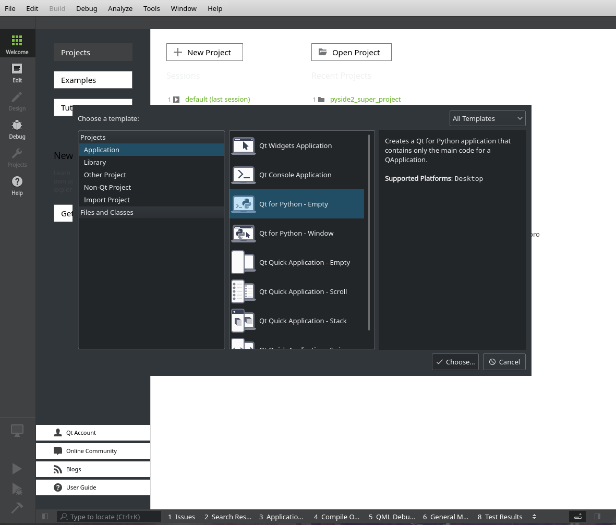
Task: Open the Tools menu
Action: click(152, 8)
